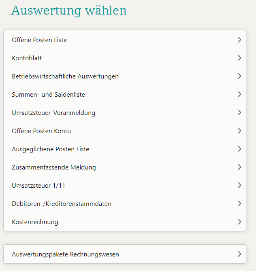Open Ausgeglichene Posten Liste
The width and height of the screenshot is (256, 271).
[x=51, y=149]
